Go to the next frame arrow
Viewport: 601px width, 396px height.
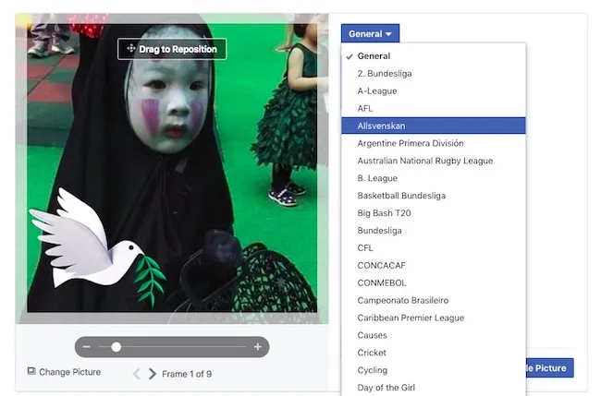point(153,374)
